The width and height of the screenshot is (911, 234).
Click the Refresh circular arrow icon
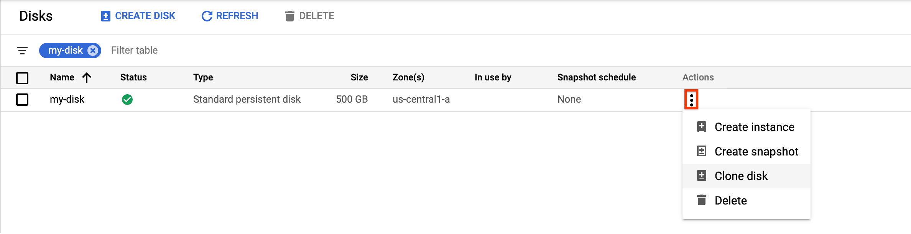pyautogui.click(x=207, y=16)
